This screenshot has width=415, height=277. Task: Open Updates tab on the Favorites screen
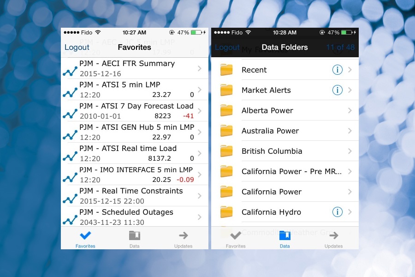[x=183, y=239]
